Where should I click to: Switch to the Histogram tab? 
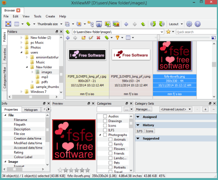point(31,109)
